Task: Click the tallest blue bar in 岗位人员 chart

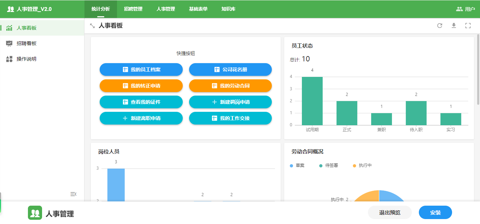Action: (116, 185)
